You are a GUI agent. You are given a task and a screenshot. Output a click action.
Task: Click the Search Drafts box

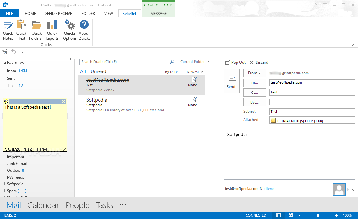pos(125,62)
